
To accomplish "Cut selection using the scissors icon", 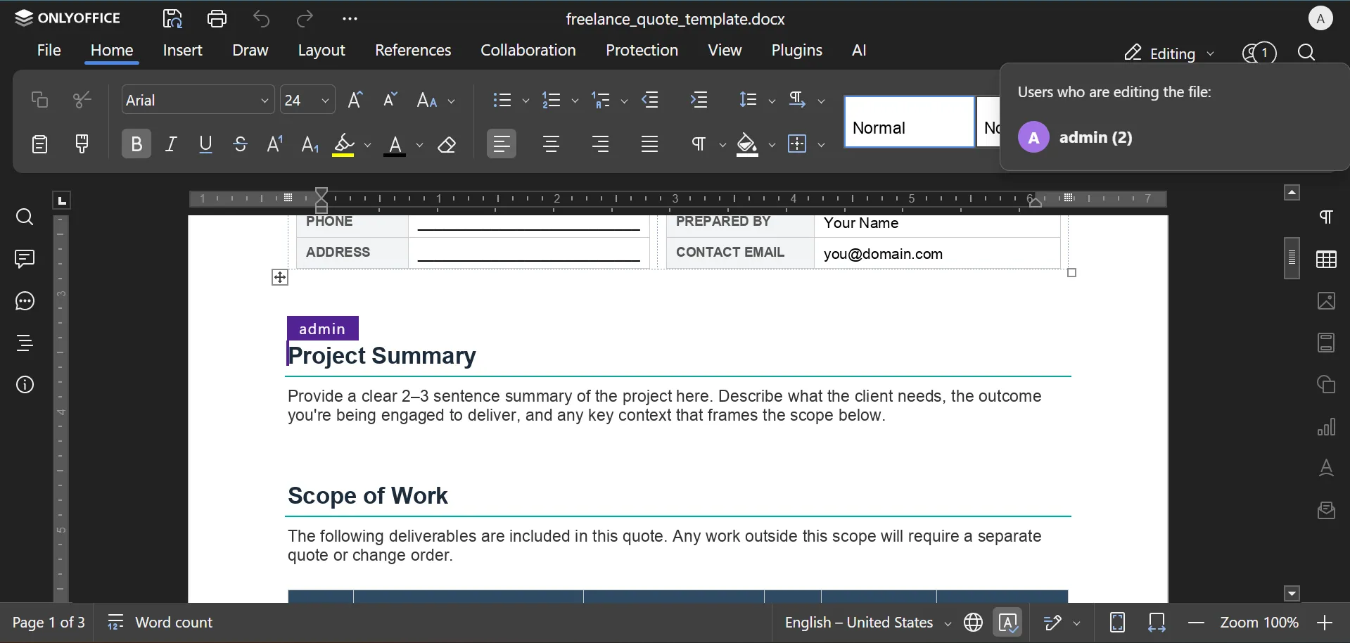I will coord(82,100).
